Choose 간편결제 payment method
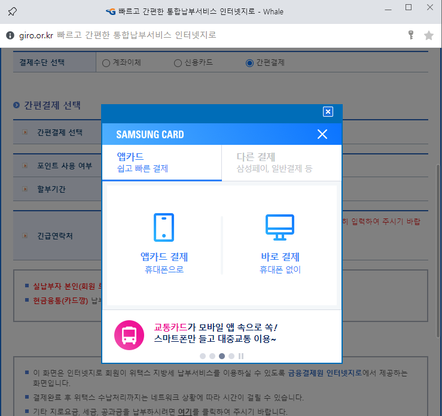 click(249, 63)
